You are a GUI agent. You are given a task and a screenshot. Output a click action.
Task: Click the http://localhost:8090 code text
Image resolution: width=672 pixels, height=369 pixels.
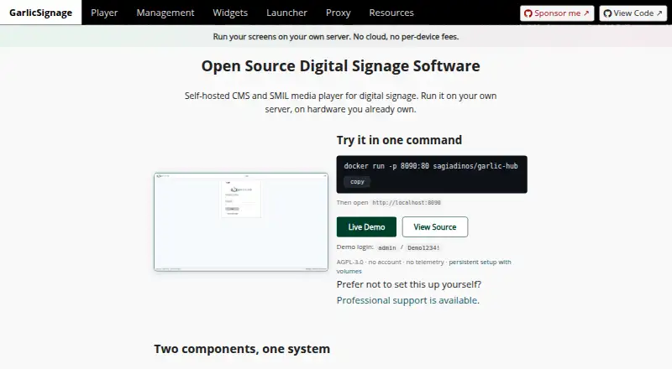407,202
